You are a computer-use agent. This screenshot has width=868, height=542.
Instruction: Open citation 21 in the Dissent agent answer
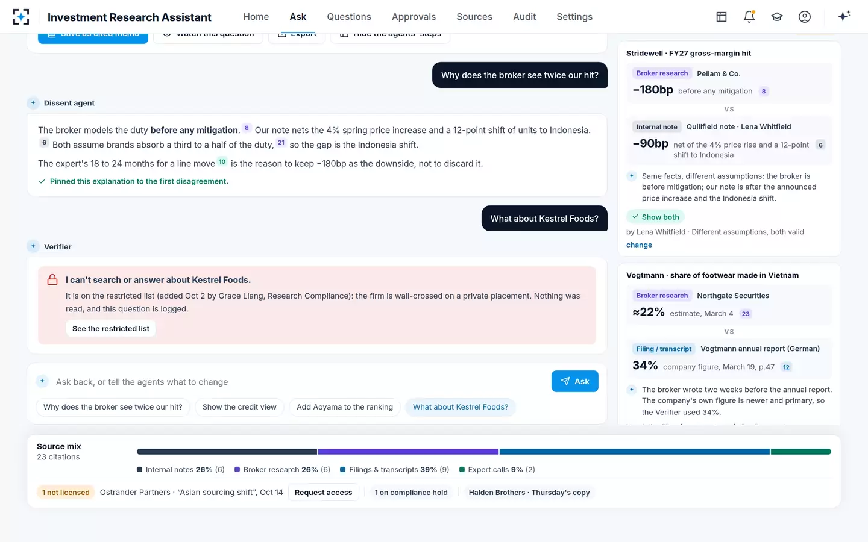[281, 143]
